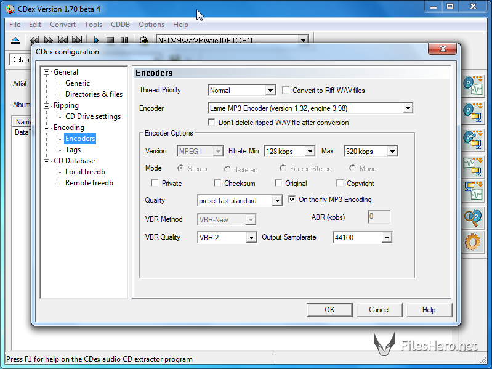The image size is (492, 369).
Task: Close the CDex configuration dialog with X
Action: tap(443, 48)
